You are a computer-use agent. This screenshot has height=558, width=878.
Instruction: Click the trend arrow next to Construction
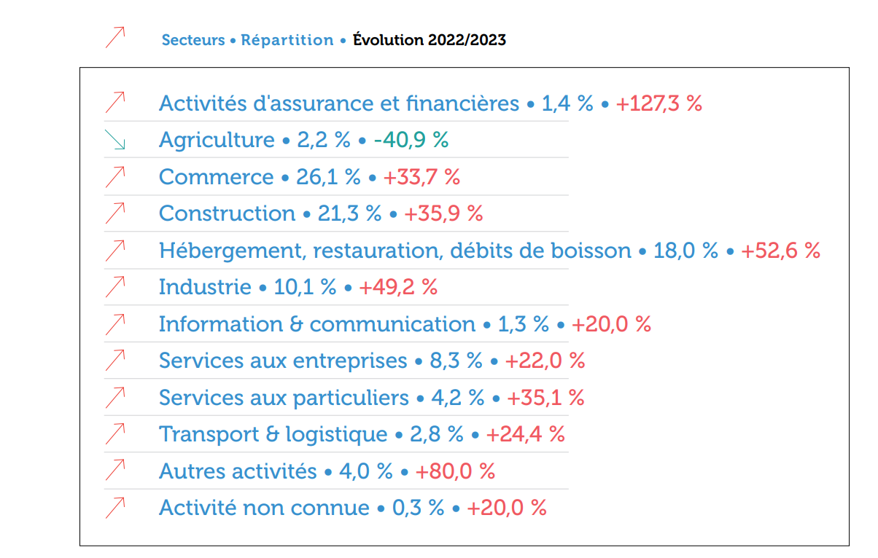115,213
